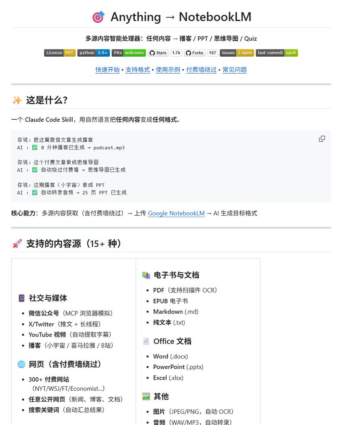Click the python 3.9+ badge
The height and width of the screenshot is (425, 342).
tap(94, 53)
